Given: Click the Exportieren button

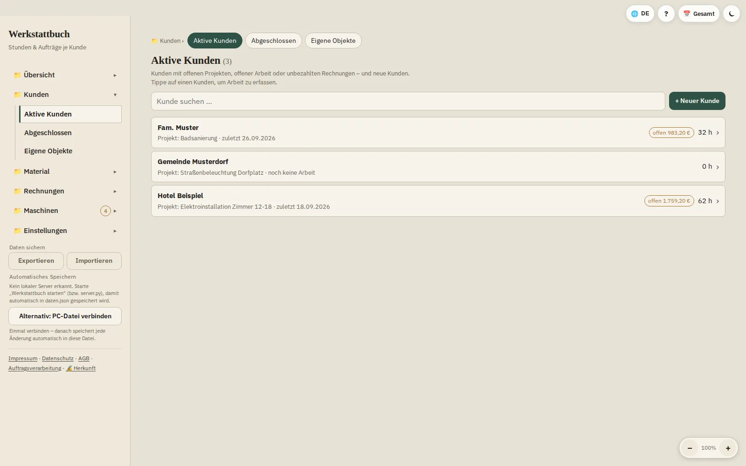Looking at the screenshot, I should (36, 261).
